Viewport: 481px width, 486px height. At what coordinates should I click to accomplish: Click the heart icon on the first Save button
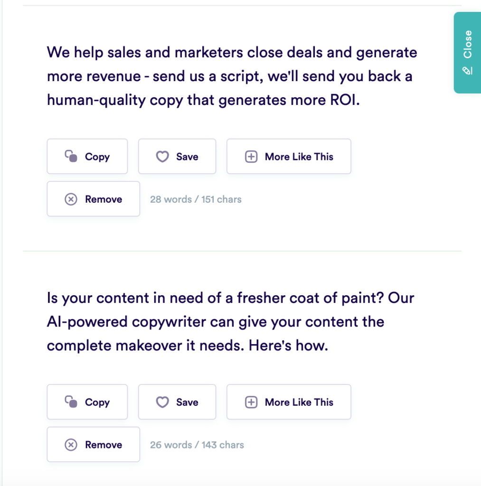click(162, 156)
